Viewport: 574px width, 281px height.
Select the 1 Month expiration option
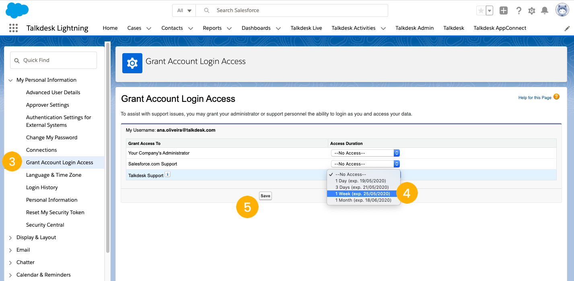pyautogui.click(x=363, y=200)
